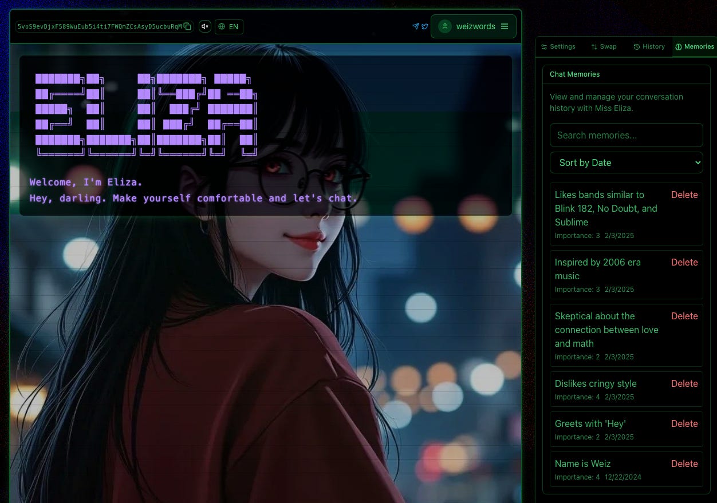
Task: Click the 'Greets with 'Hey'' memory text
Action: pos(590,423)
